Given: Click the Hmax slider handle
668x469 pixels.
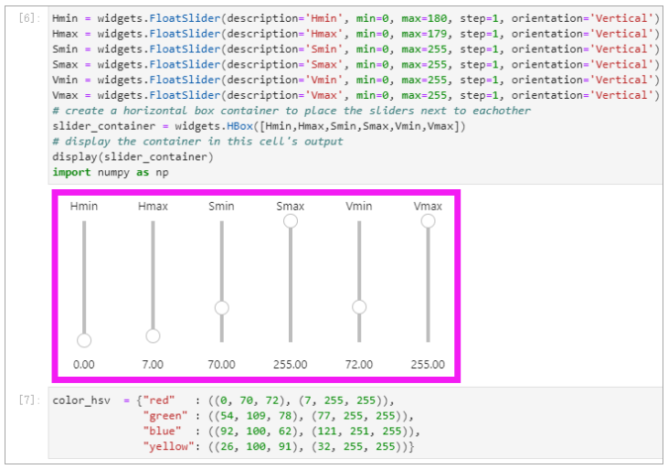Looking at the screenshot, I should pos(153,336).
